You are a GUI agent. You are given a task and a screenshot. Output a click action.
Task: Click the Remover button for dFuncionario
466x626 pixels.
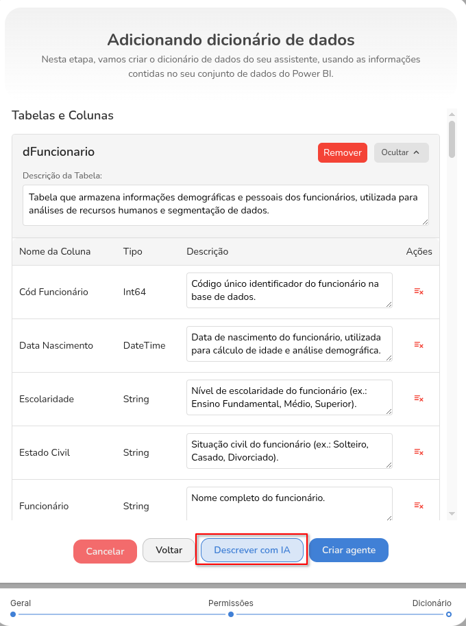click(x=342, y=152)
